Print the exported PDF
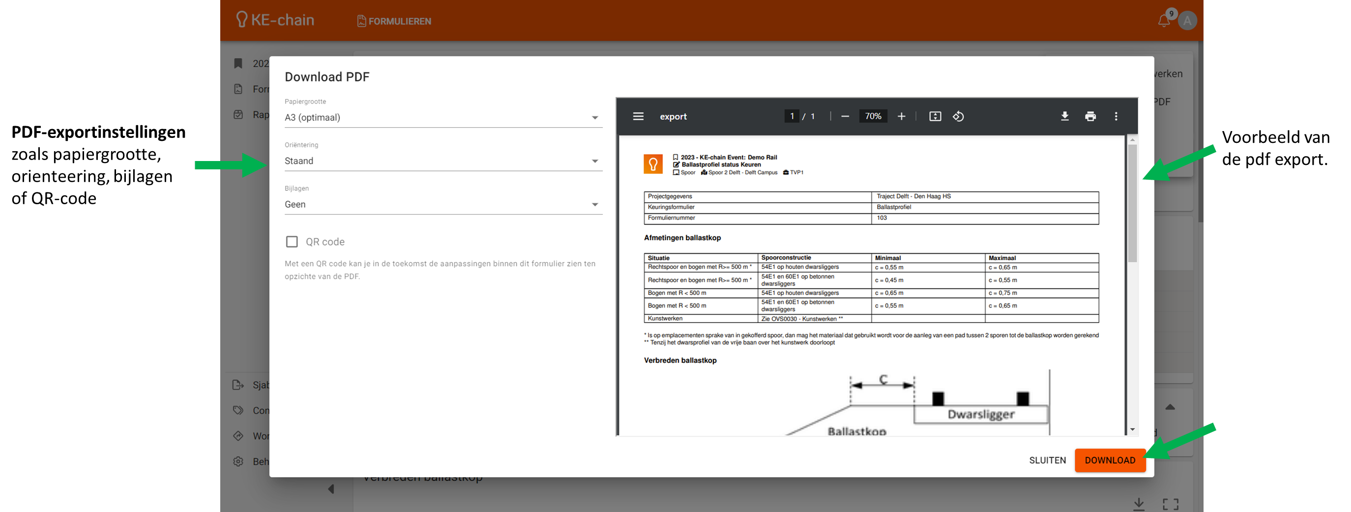Image resolution: width=1351 pixels, height=512 pixels. [1090, 116]
